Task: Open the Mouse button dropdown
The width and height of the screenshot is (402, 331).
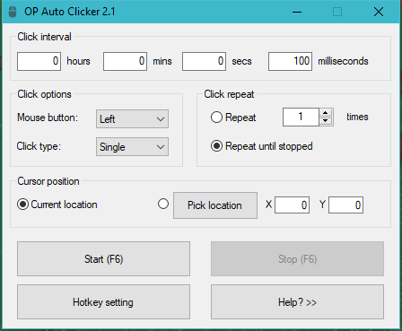Action: [132, 119]
